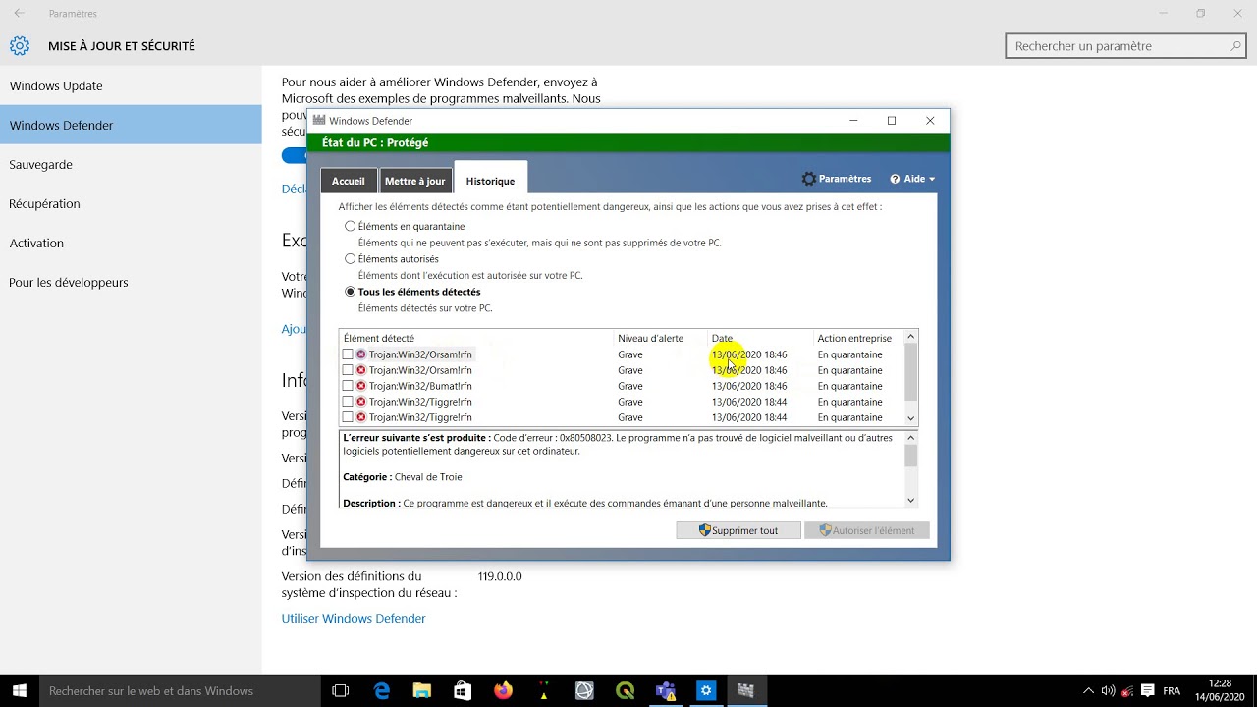Switch to Windows Defender taskbar icon
The height and width of the screenshot is (707, 1257).
[x=745, y=691]
